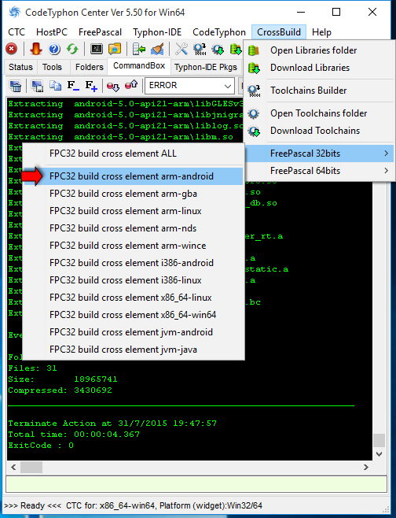Click the orange download arrow toolbar icon
The width and height of the screenshot is (396, 518).
coord(36,50)
